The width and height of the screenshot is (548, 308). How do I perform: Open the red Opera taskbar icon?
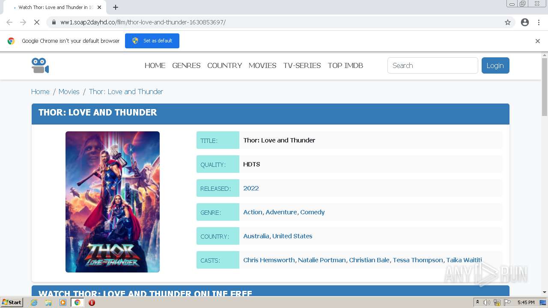click(x=92, y=302)
